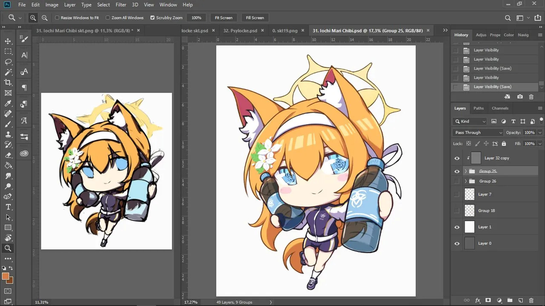This screenshot has width=545, height=306.
Task: Open the Brush Settings panel icon
Action: (x=24, y=39)
